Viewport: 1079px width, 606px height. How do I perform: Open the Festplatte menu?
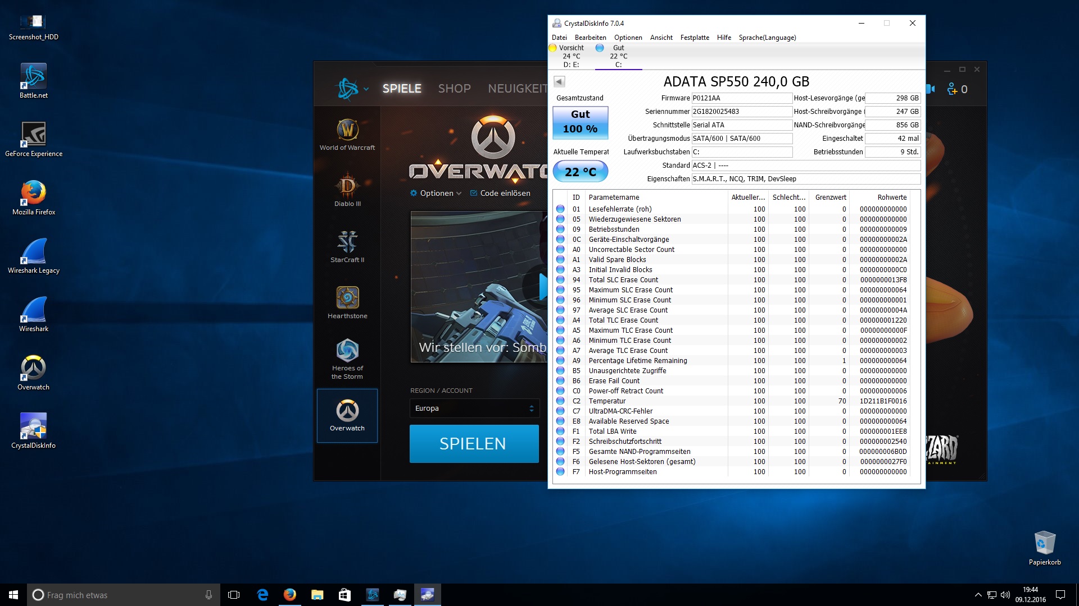[695, 38]
